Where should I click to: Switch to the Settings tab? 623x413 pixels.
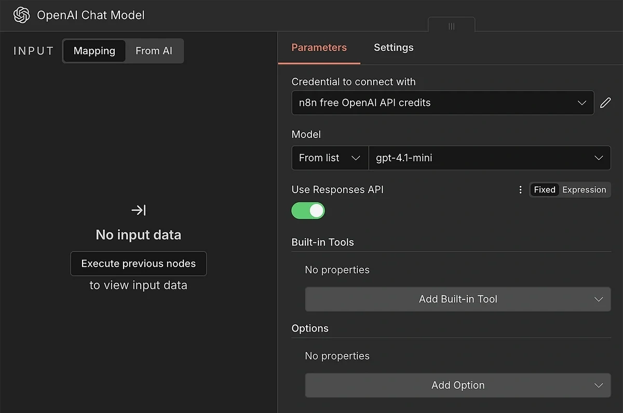393,47
